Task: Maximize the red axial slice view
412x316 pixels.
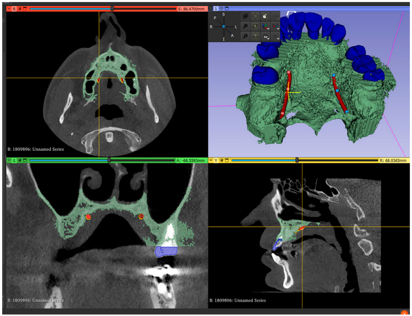Action: point(25,9)
